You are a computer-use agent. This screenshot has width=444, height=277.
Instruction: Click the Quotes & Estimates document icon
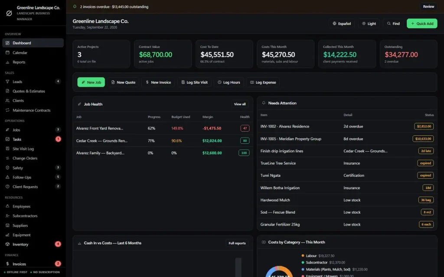coord(8,91)
